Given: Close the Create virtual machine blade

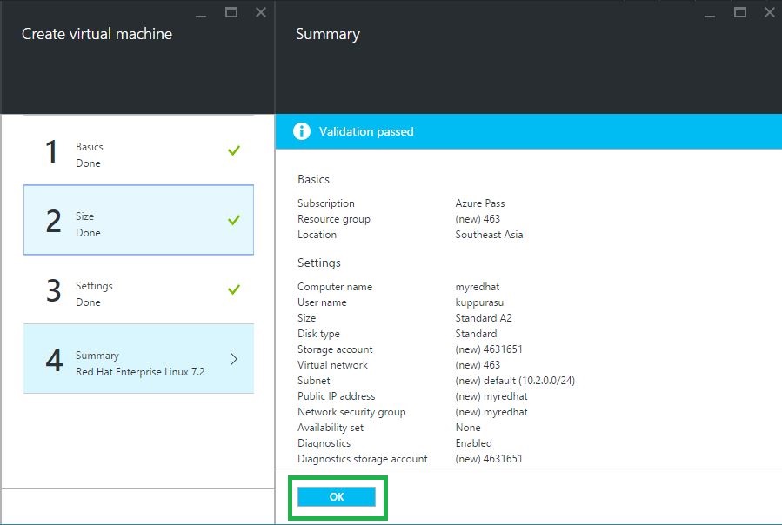Looking at the screenshot, I should click(x=261, y=12).
